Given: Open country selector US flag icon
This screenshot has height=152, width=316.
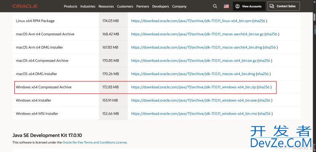Looking at the screenshot, I should [226, 6].
